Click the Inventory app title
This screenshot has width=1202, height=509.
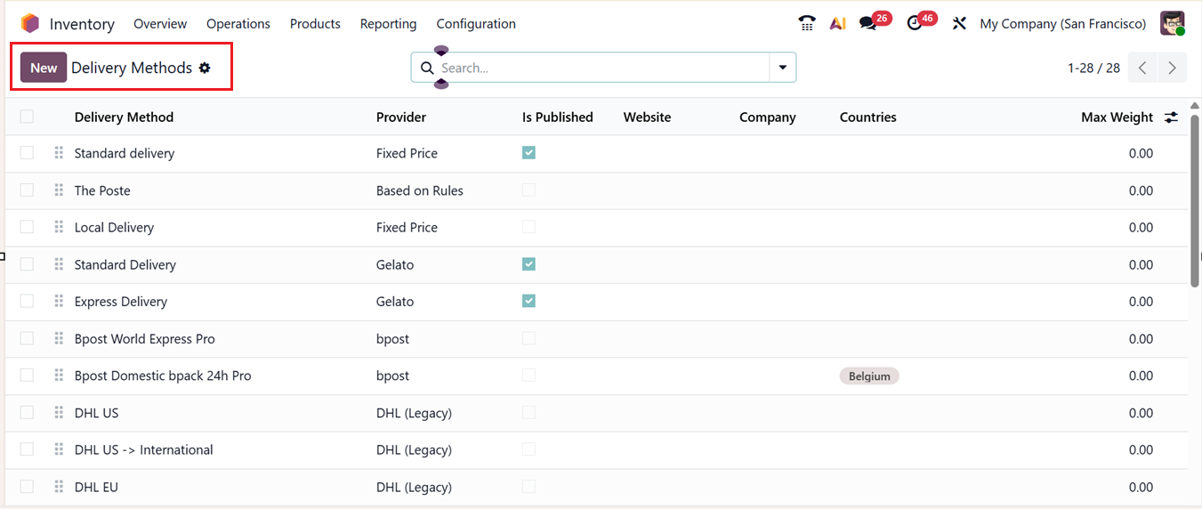click(82, 24)
